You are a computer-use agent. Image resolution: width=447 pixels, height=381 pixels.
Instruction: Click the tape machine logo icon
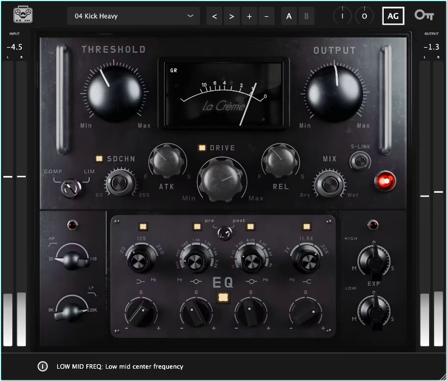tap(23, 15)
